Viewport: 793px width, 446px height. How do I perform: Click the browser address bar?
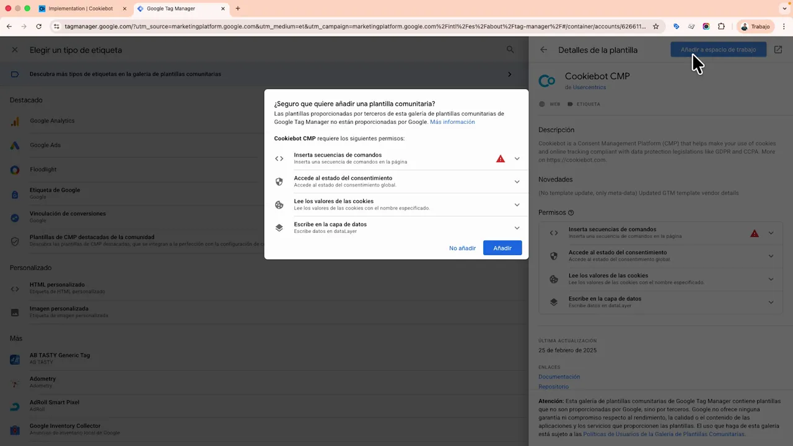[355, 27]
